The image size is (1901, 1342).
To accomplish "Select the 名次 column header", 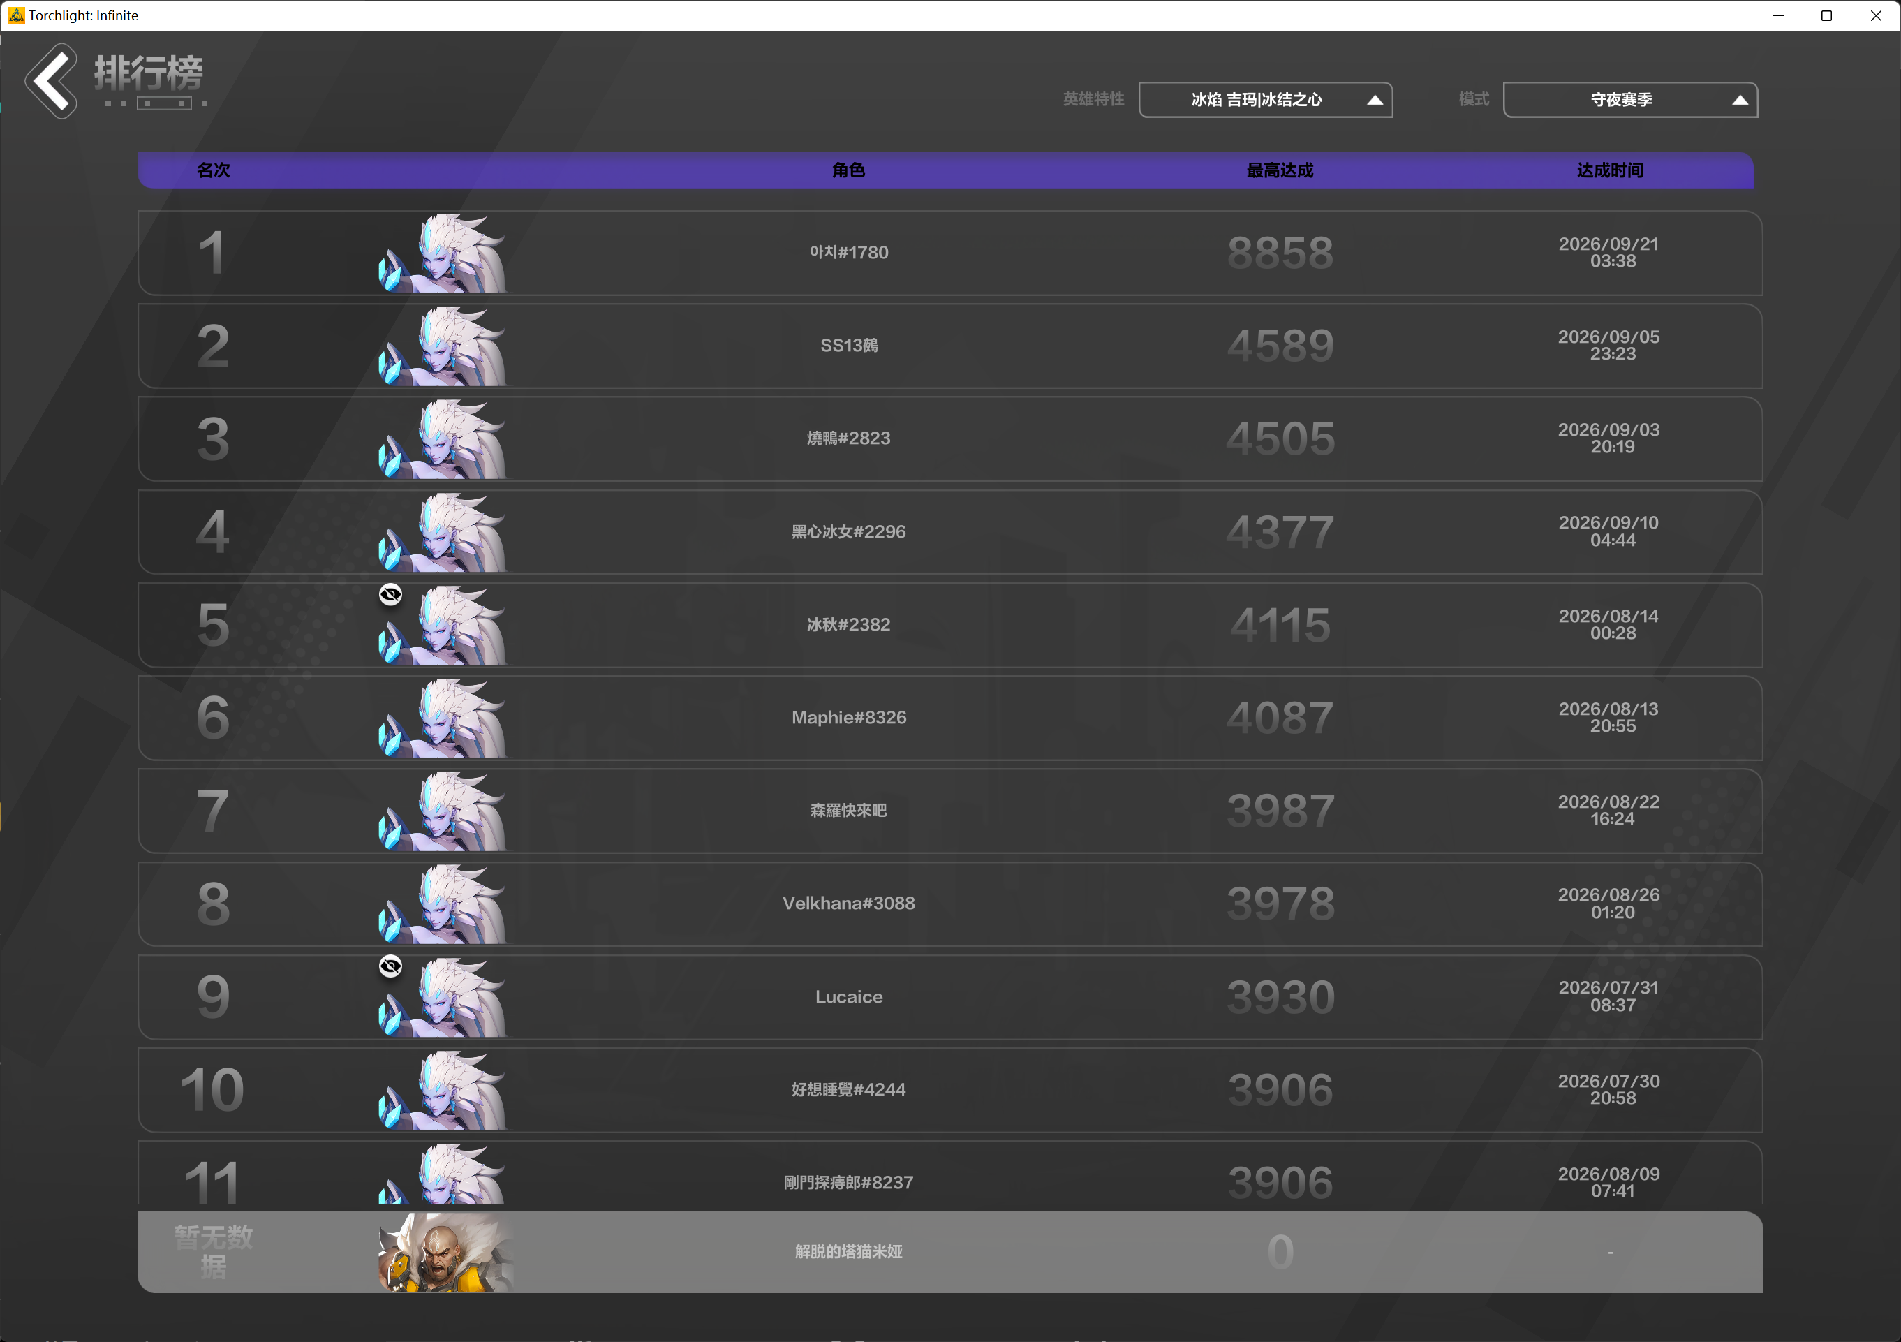I will [x=213, y=170].
